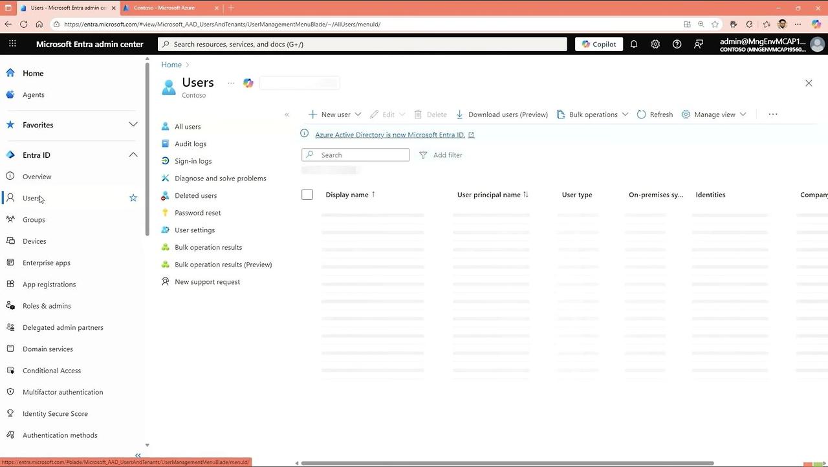The height and width of the screenshot is (467, 828).
Task: Click the Agents icon in sidebar
Action: [x=10, y=94]
